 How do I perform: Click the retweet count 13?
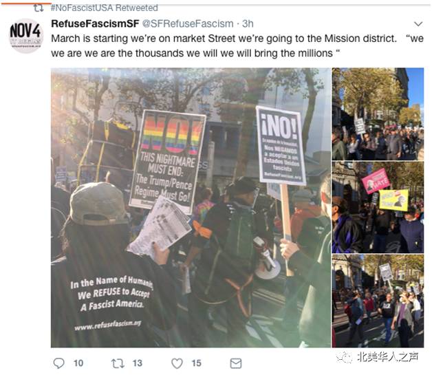pyautogui.click(x=137, y=363)
